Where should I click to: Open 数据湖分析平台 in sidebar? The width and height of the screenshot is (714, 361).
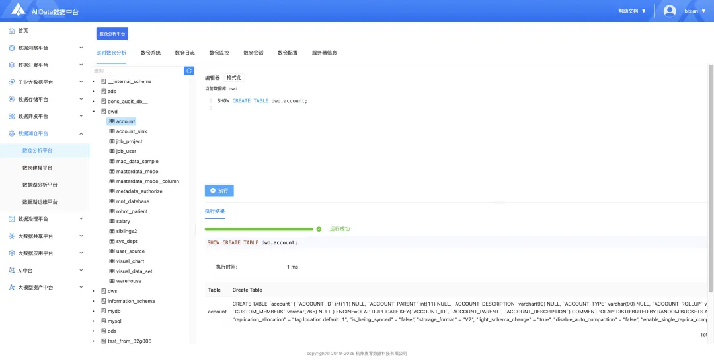40,185
